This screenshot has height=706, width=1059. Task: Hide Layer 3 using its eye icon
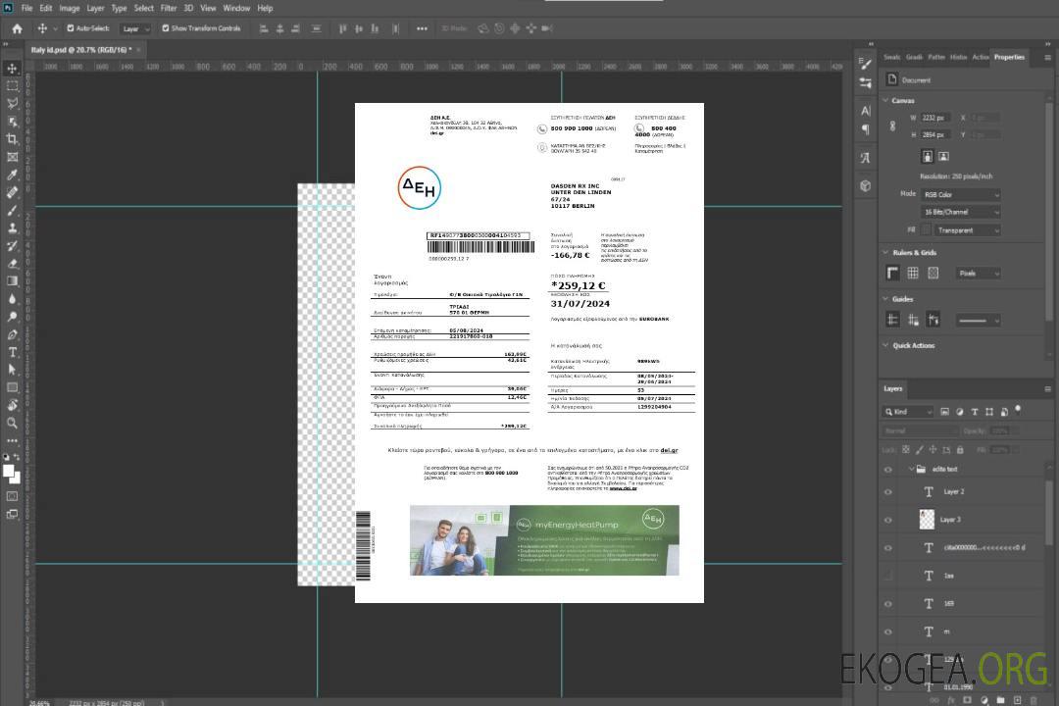pyautogui.click(x=888, y=520)
